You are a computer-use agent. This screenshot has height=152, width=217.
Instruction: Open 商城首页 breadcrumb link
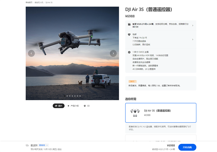(29, 3)
